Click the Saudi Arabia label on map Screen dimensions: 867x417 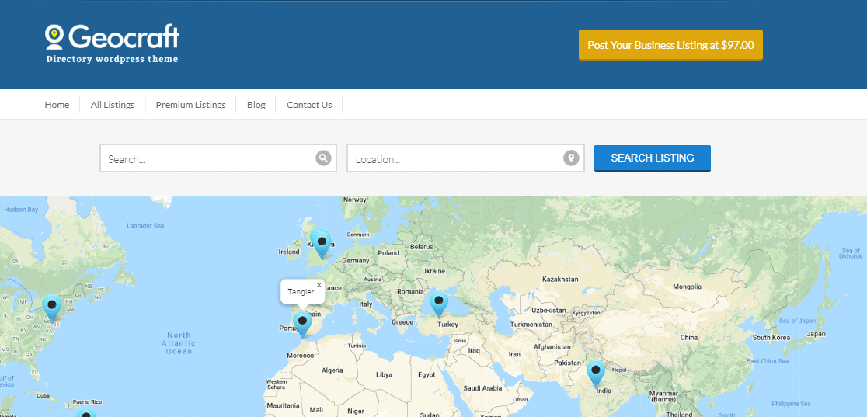click(484, 388)
